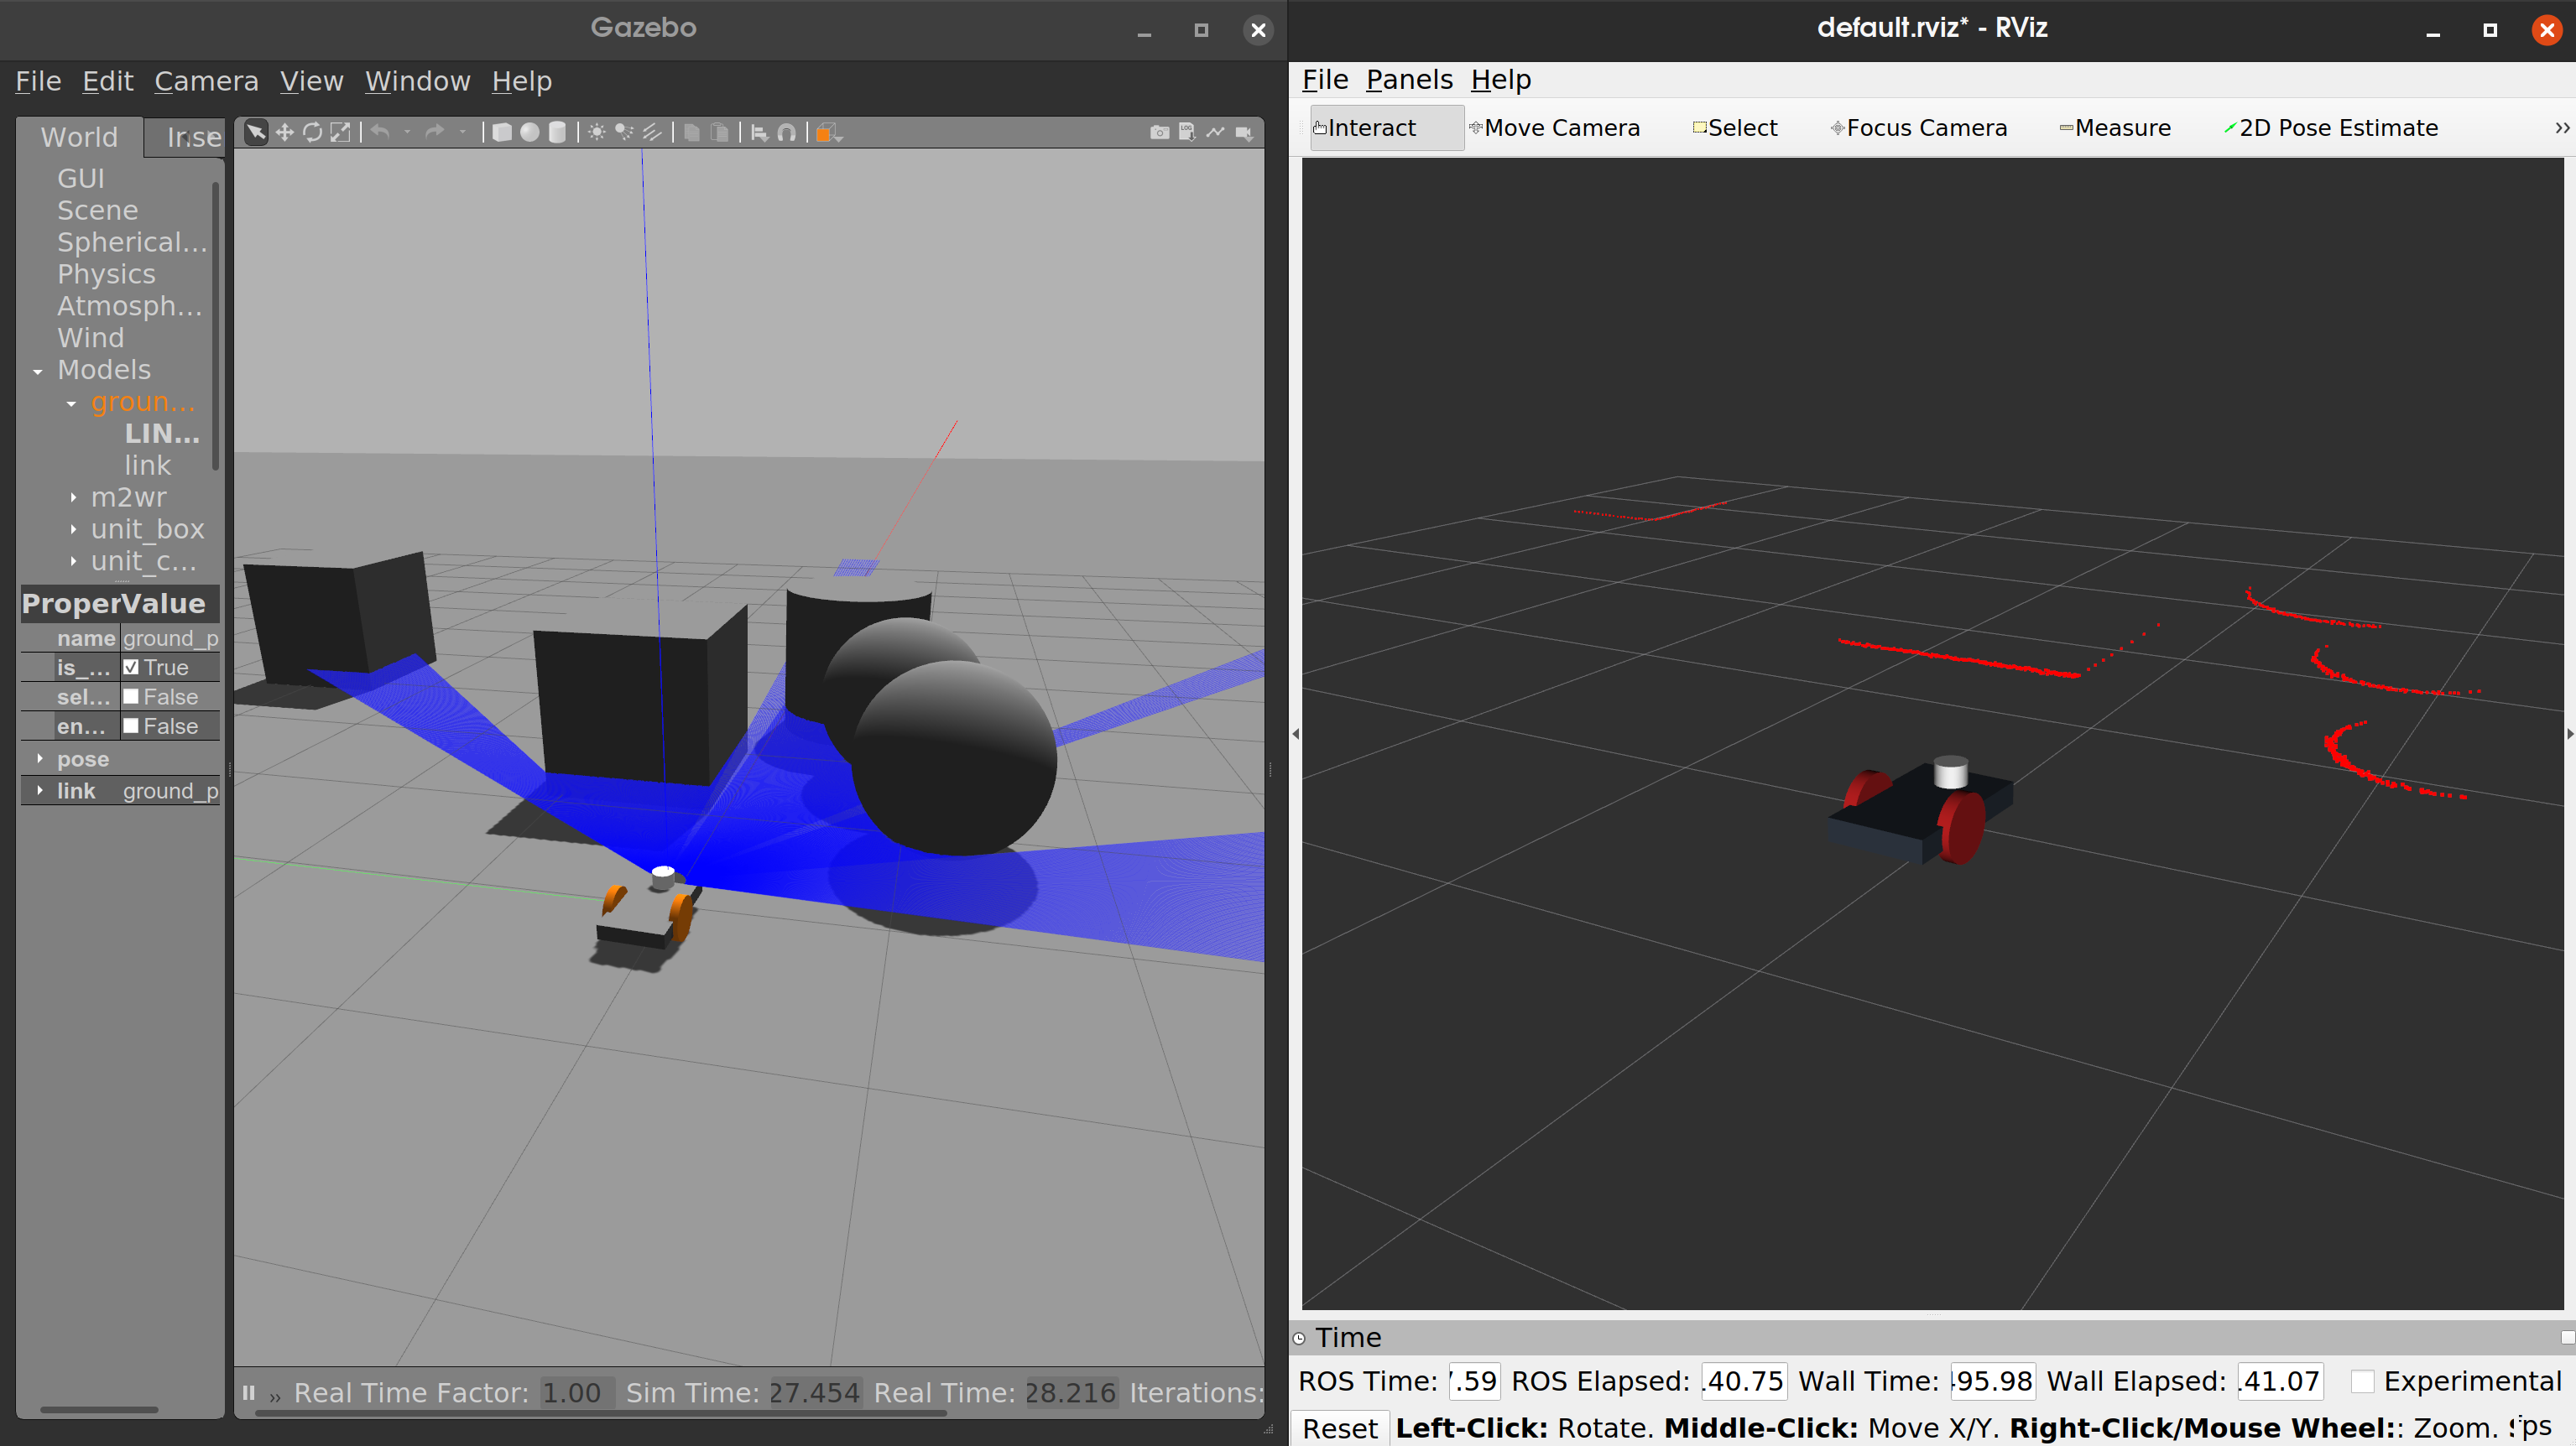
Task: Select the Physics item in World tree
Action: pos(106,273)
